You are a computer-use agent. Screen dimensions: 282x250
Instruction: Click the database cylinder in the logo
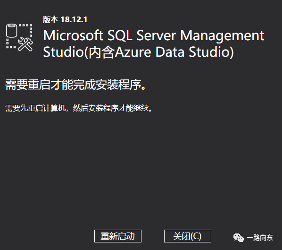11,30
